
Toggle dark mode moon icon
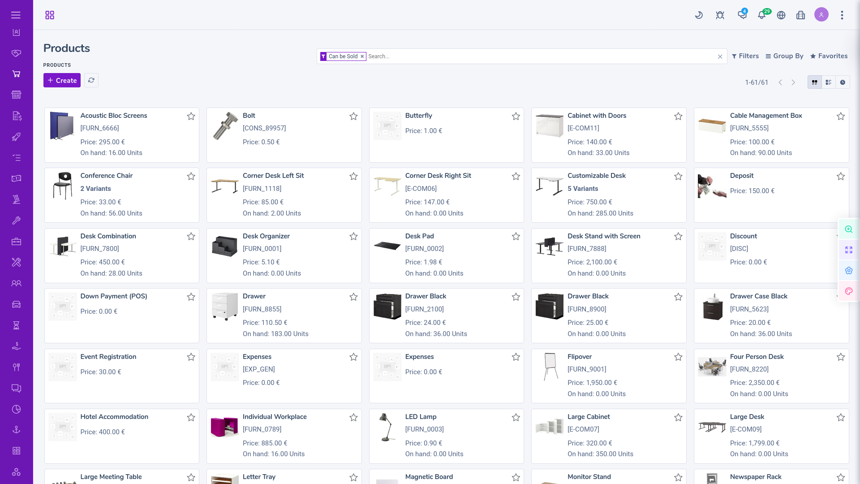coord(699,15)
